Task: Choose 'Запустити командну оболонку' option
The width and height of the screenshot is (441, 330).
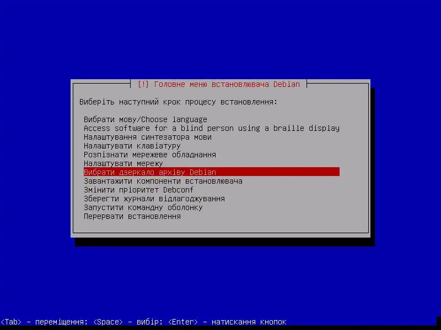Action: 212,207
